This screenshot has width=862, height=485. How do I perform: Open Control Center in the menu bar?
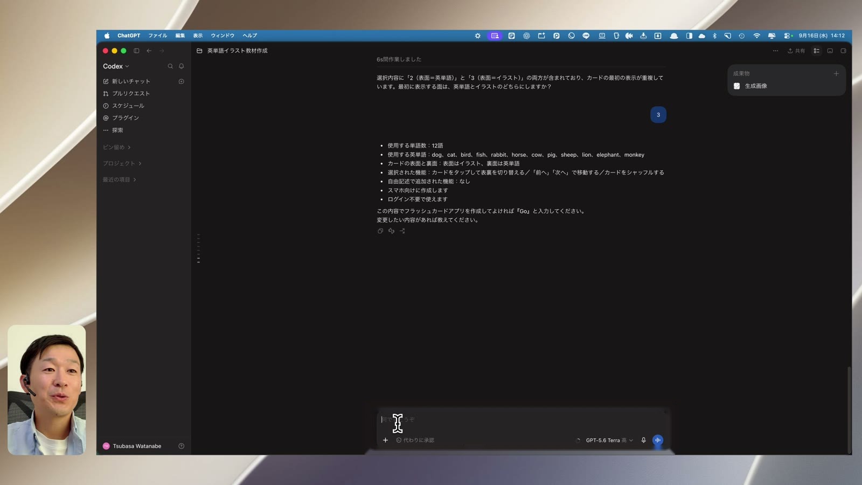coord(788,36)
